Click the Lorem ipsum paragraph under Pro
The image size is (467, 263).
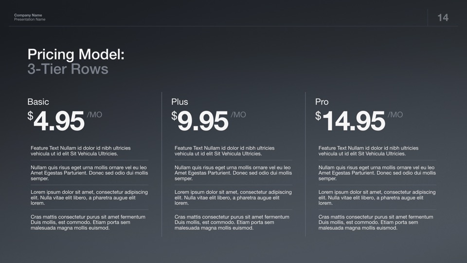click(377, 198)
